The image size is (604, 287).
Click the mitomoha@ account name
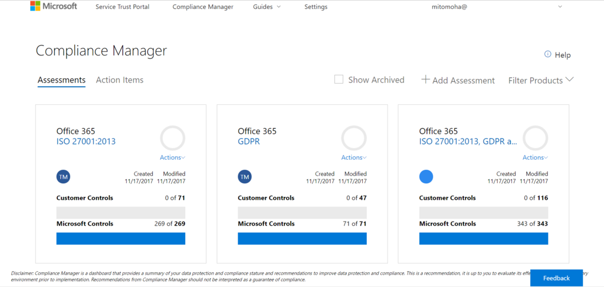click(x=449, y=7)
